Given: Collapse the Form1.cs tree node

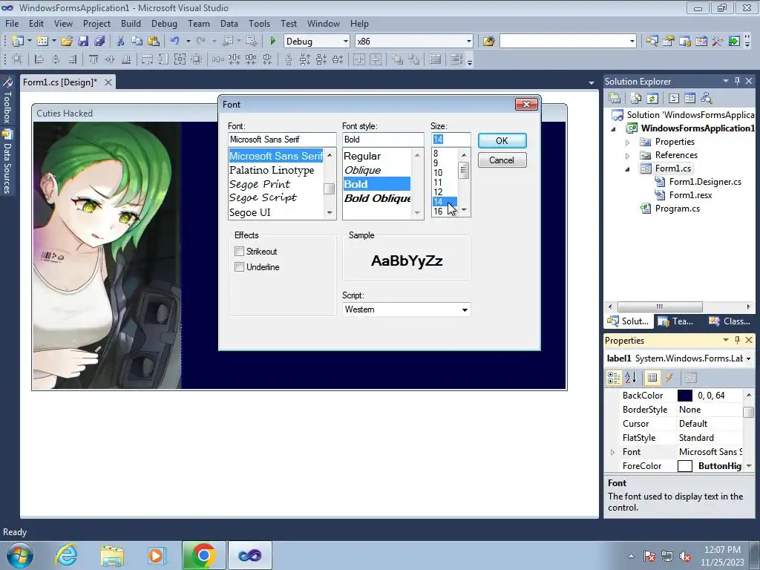Looking at the screenshot, I should 627,169.
